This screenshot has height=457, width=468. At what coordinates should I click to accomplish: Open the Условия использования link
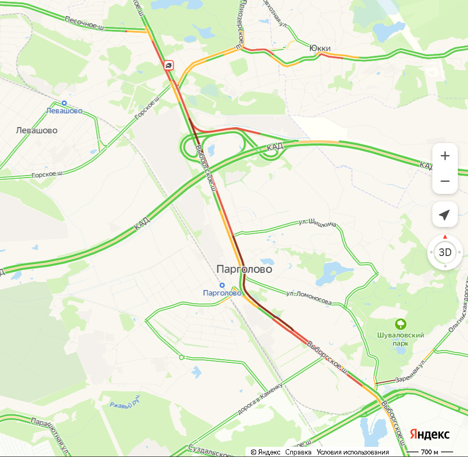point(352,452)
